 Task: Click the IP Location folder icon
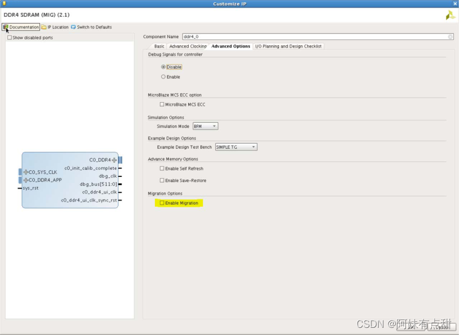coord(44,27)
